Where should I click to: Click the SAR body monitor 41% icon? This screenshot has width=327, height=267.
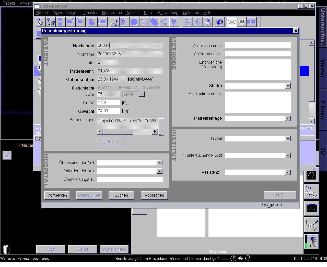click(311, 241)
